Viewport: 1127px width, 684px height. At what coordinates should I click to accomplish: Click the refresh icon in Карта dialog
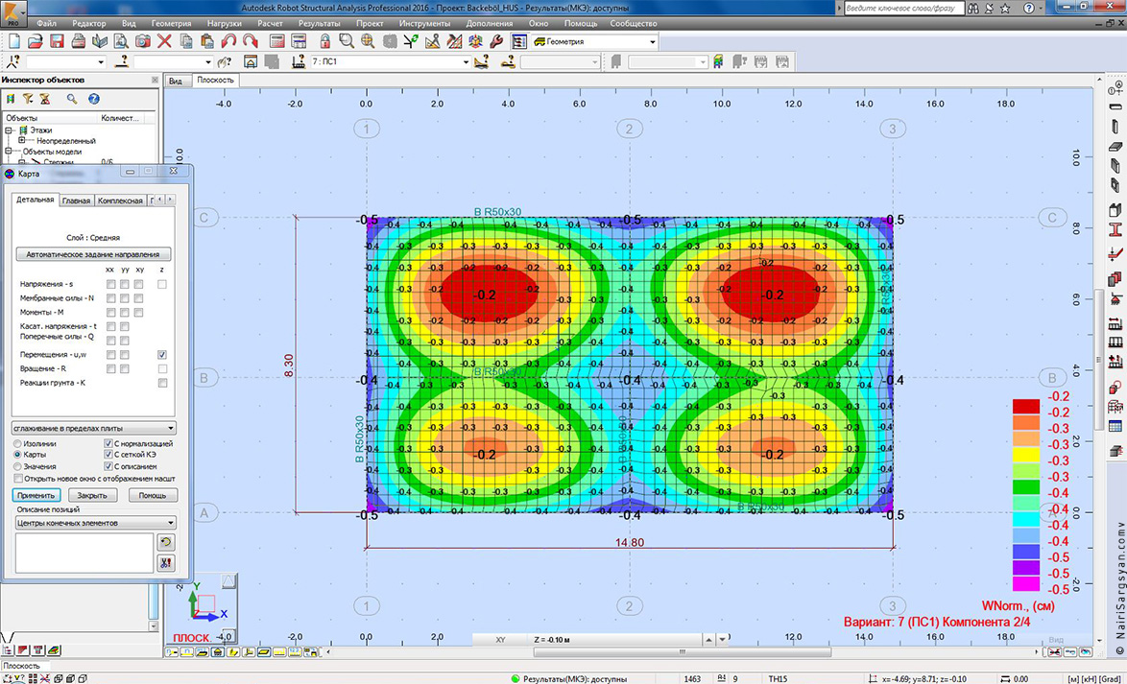[165, 542]
